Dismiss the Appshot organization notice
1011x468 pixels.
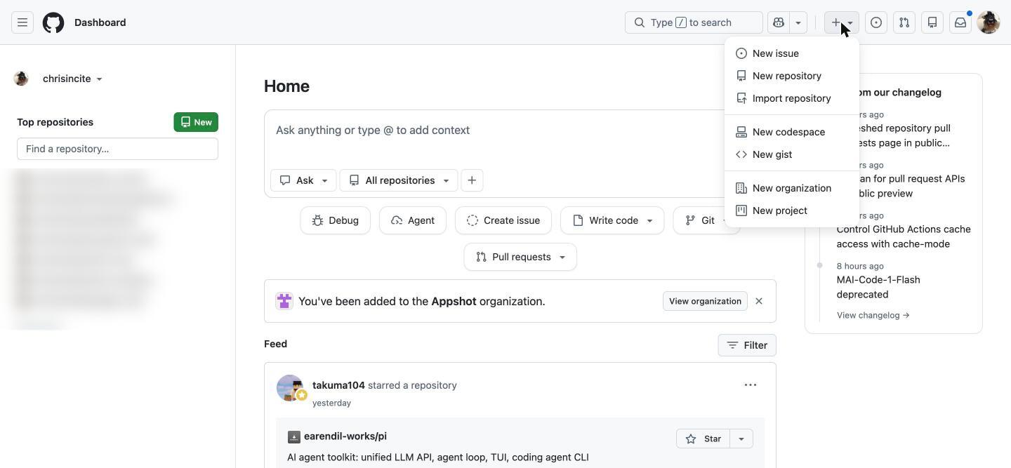pos(759,301)
